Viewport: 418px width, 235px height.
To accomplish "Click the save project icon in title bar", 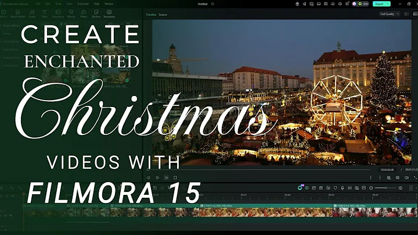I will pos(326,4).
